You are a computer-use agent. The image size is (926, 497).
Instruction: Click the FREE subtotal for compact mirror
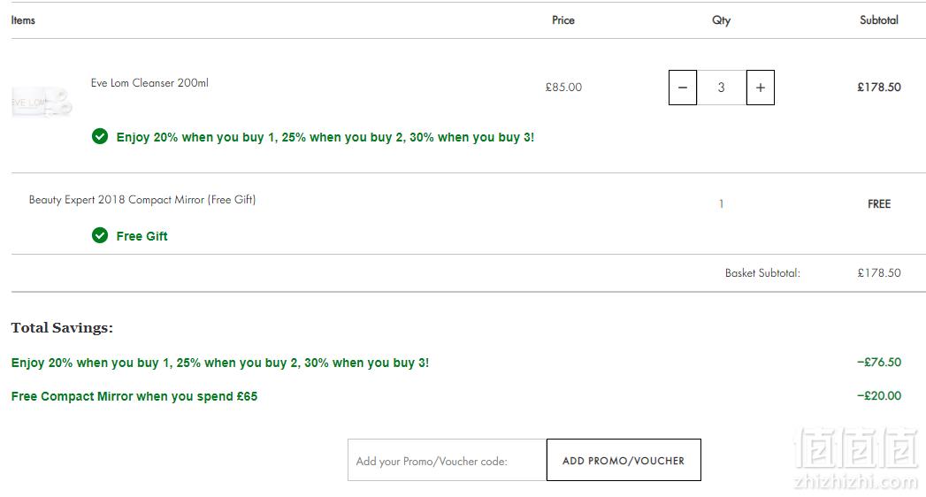(879, 204)
